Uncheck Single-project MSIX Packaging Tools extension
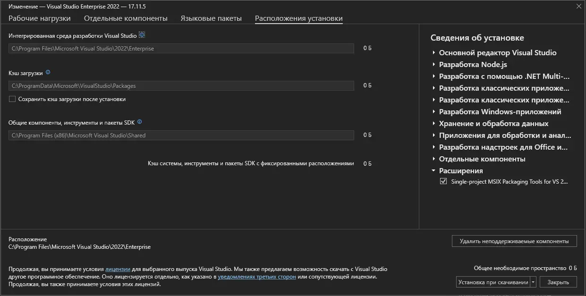 pos(443,181)
